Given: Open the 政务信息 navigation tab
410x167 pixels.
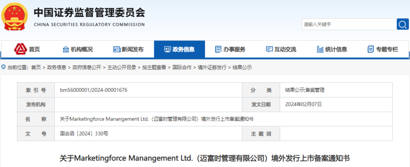Looking at the screenshot, I should [179, 49].
